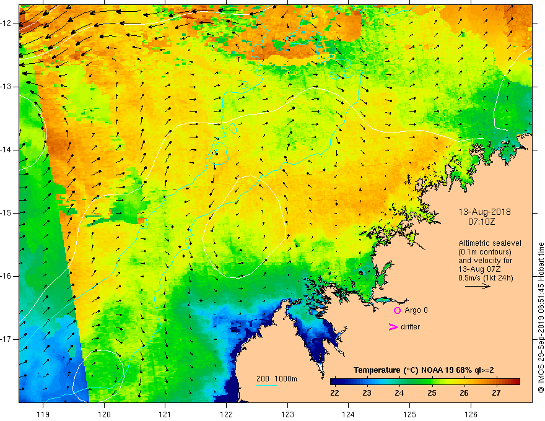Click the longitude '121' axis label
This screenshot has width=545, height=421.
click(165, 414)
